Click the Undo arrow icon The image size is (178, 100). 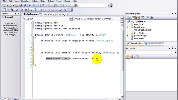(x=43, y=5)
